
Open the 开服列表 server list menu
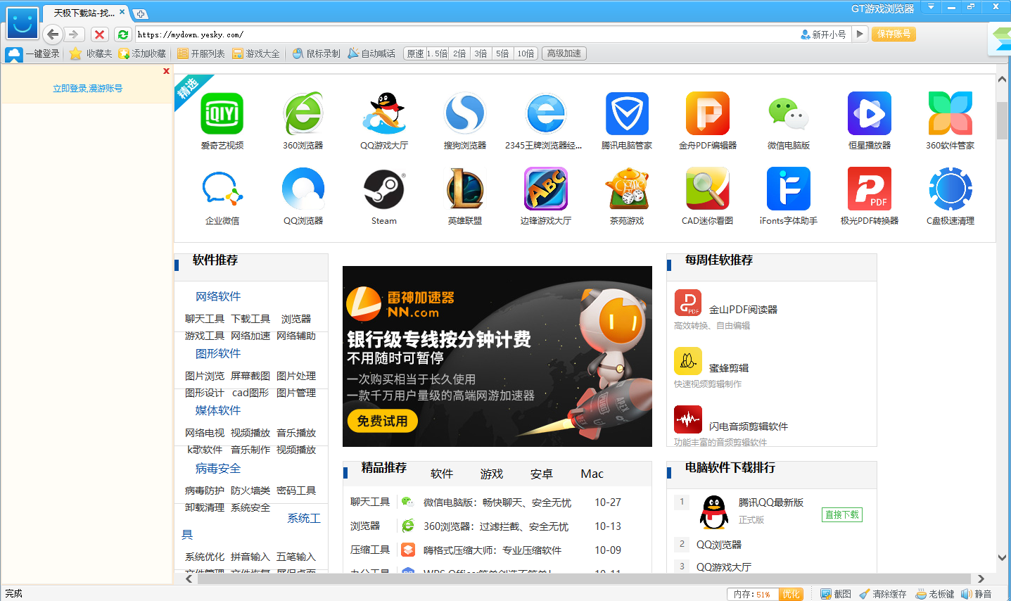201,53
